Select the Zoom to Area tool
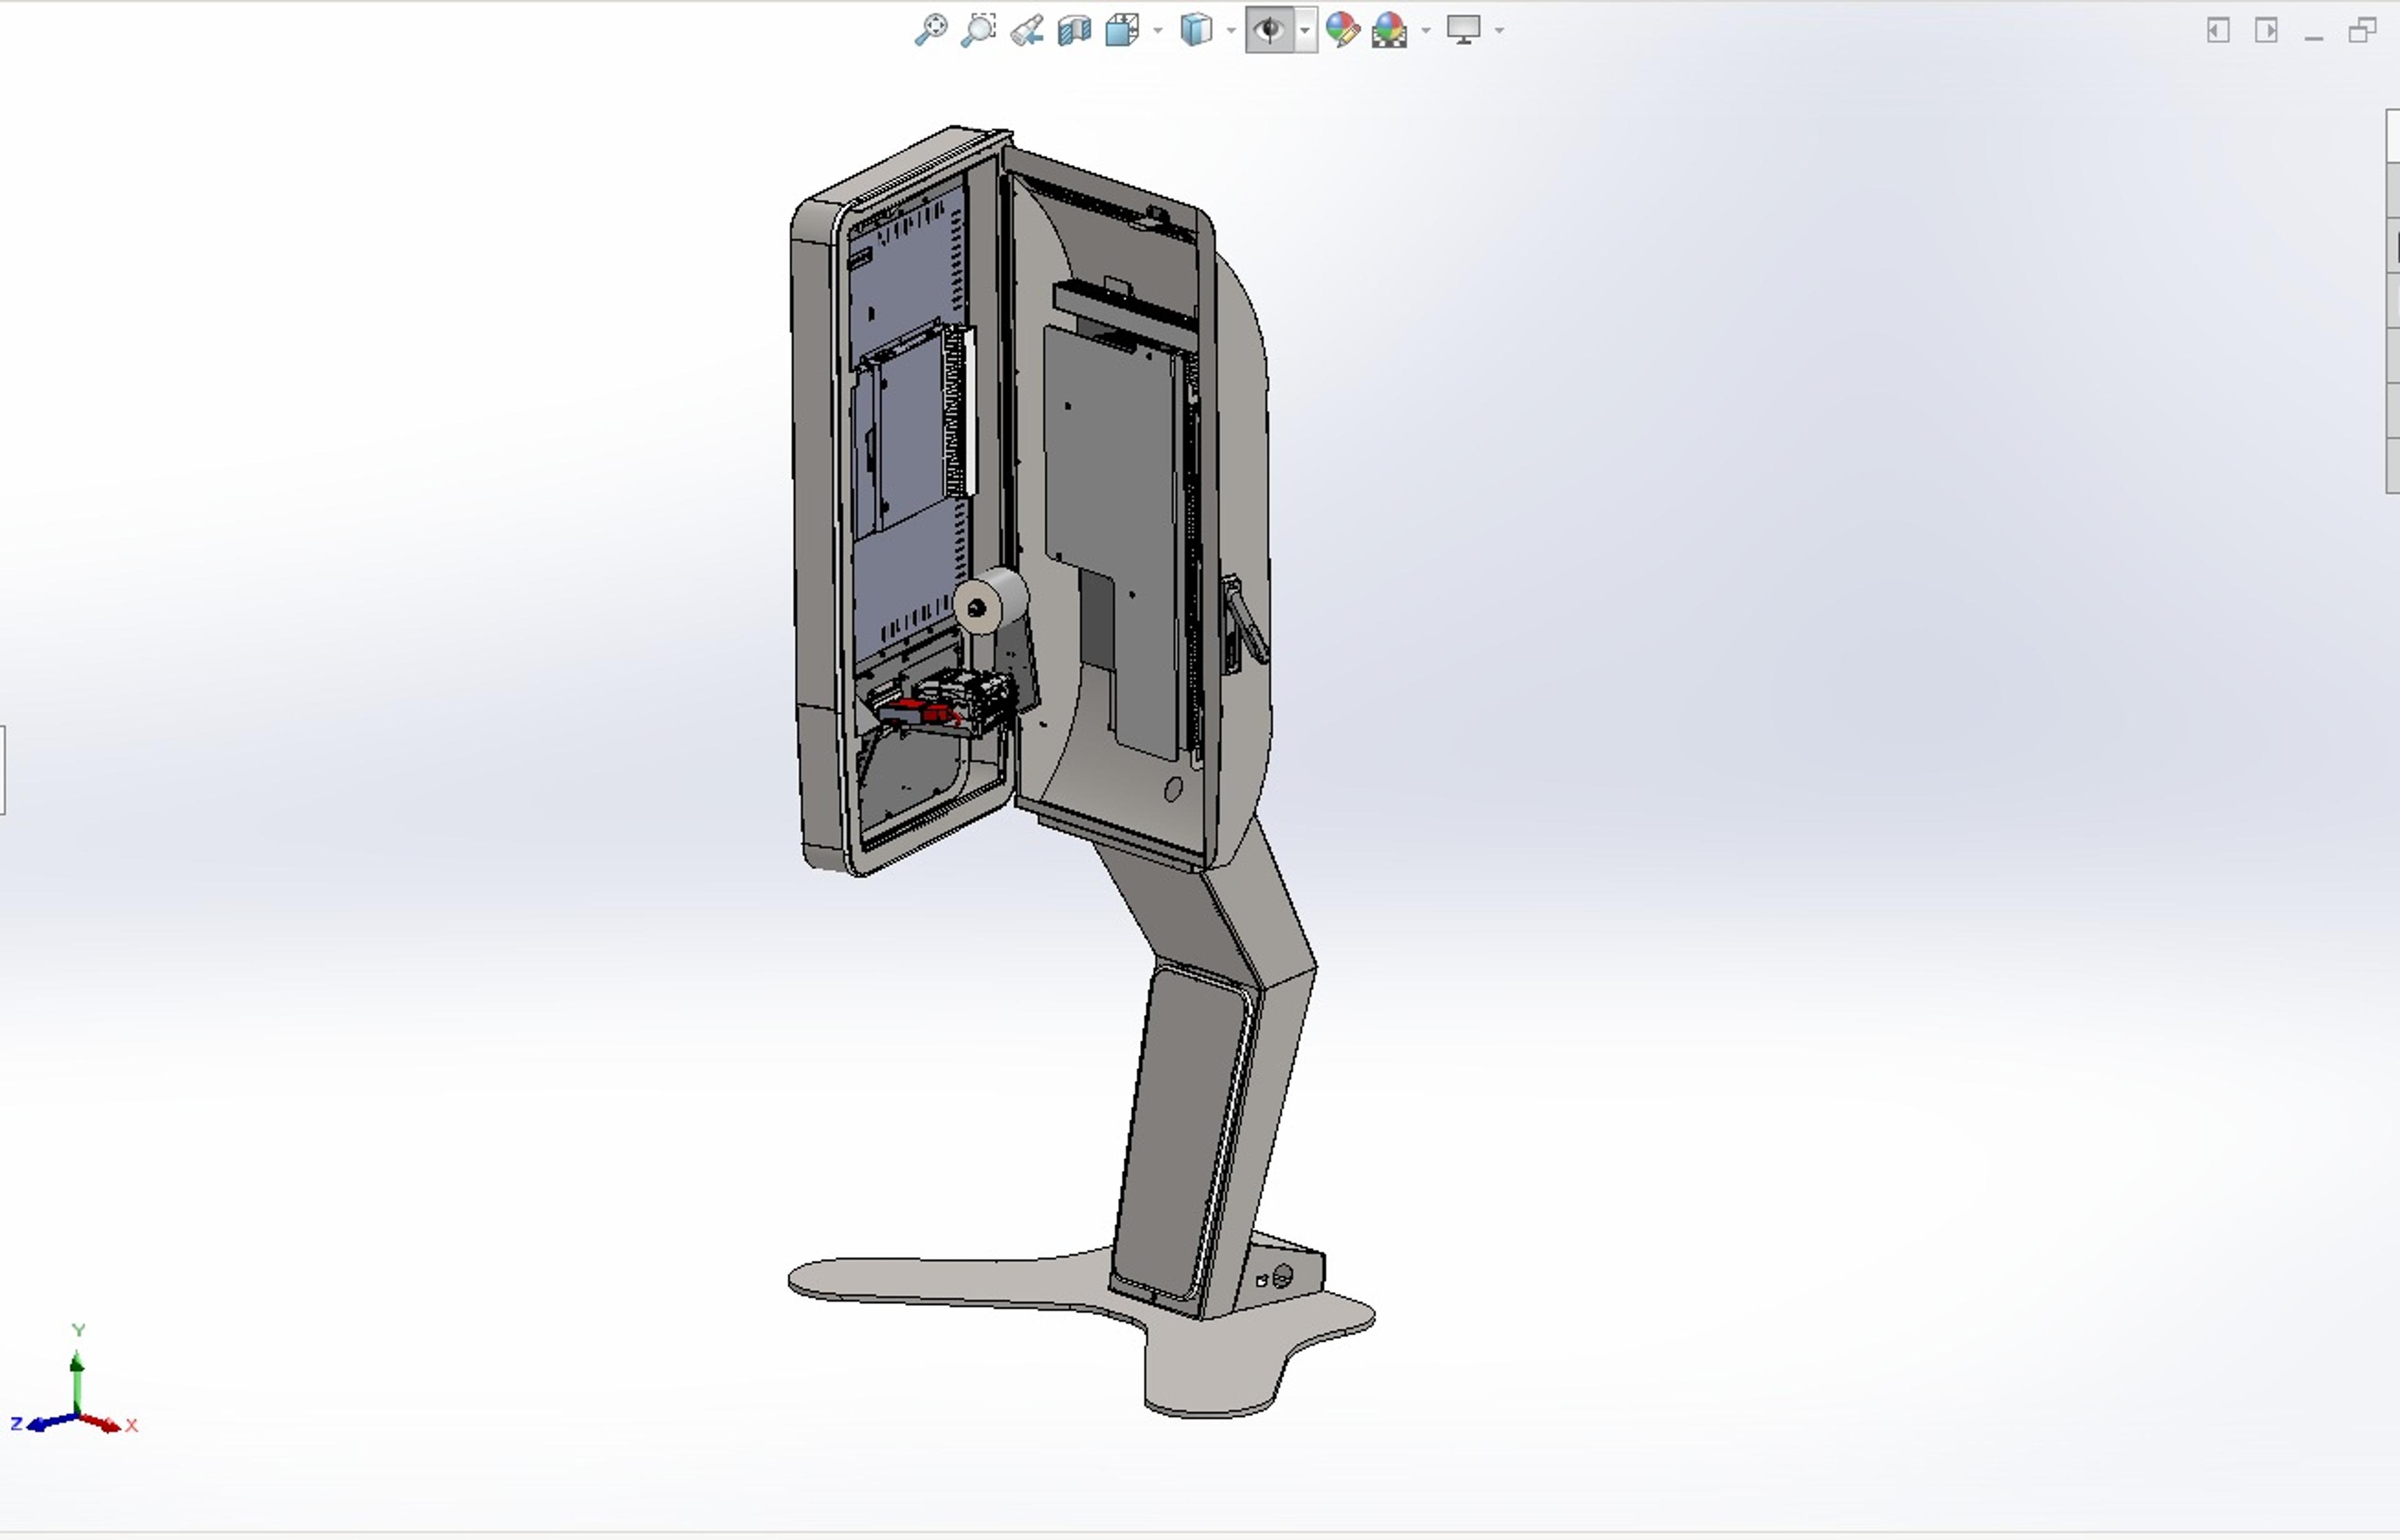This screenshot has width=2400, height=1540. click(x=978, y=30)
